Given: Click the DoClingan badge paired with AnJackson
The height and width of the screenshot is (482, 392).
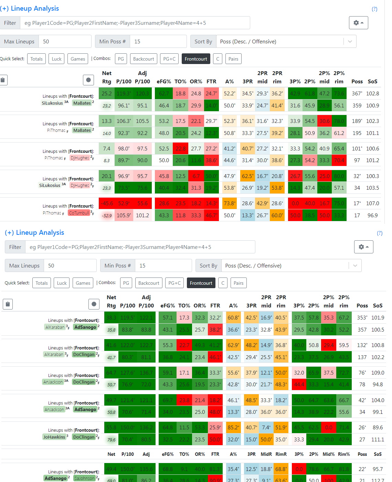Looking at the screenshot, I should click(84, 382).
